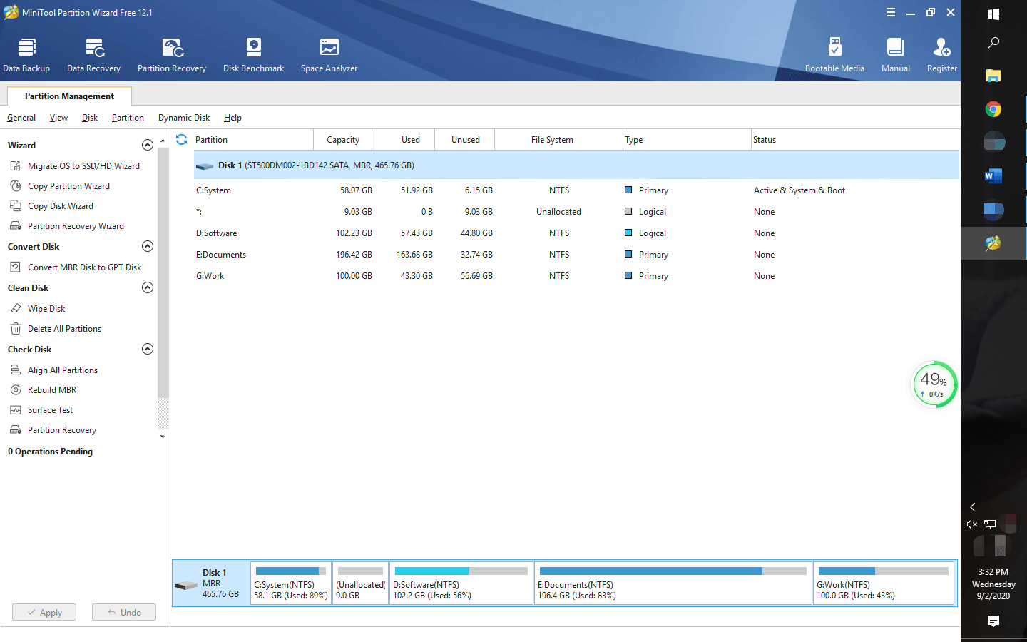Open Partition Recovery Wizard in sidebar
This screenshot has height=642, width=1027.
tap(76, 226)
